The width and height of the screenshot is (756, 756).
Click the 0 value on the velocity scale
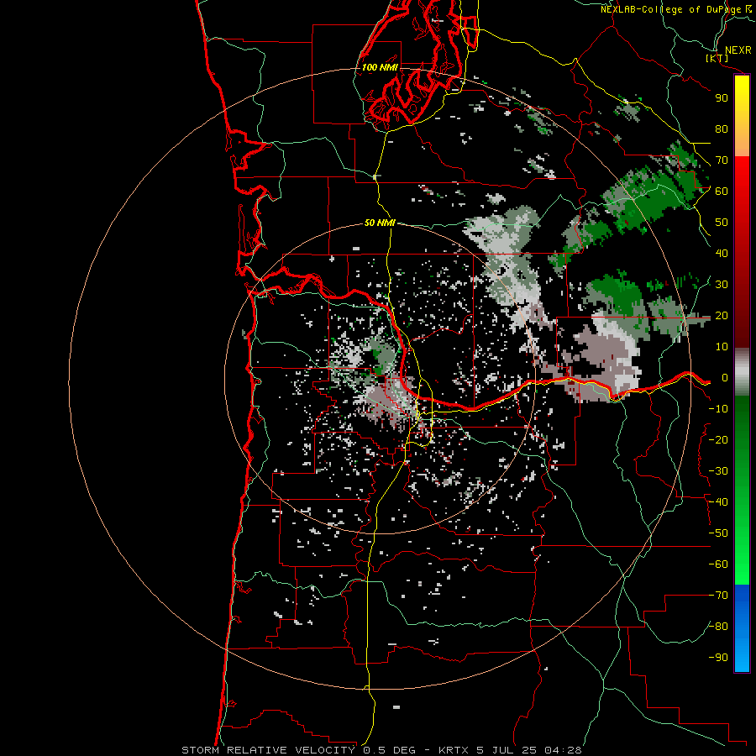pyautogui.click(x=724, y=378)
